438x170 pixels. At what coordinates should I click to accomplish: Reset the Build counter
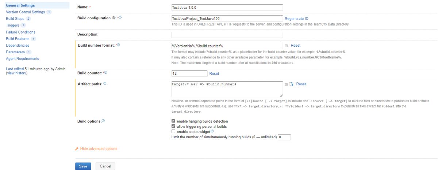click(214, 73)
